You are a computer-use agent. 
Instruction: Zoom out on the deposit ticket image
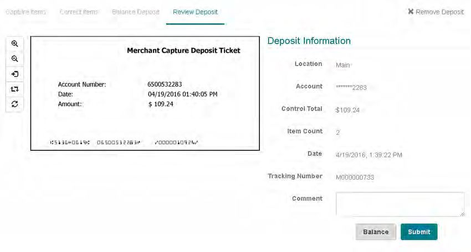click(x=14, y=59)
